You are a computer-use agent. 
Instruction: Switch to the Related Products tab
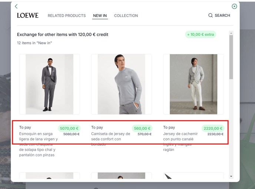pos(67,16)
